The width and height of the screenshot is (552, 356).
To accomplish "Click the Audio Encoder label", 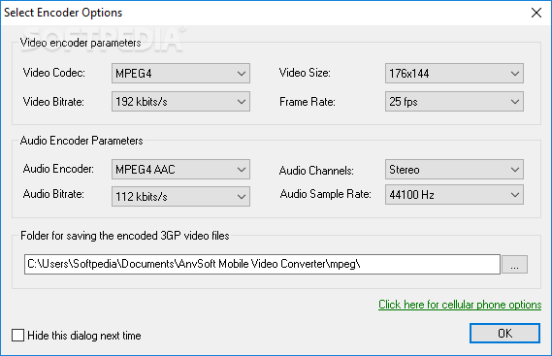I will tap(58, 169).
